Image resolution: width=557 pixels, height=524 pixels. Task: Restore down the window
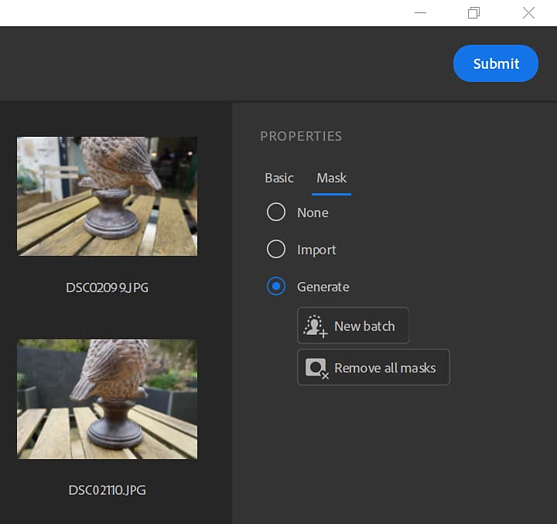tap(474, 13)
